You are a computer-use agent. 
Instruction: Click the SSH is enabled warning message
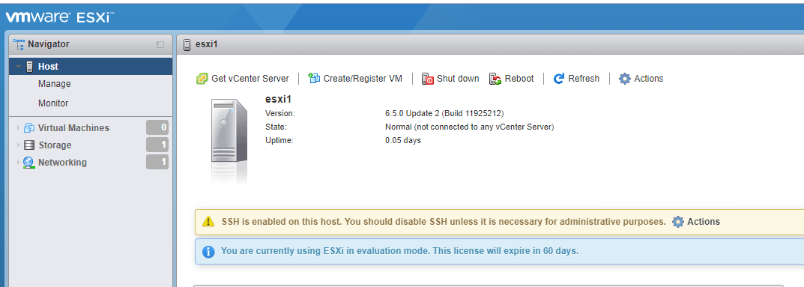point(444,222)
